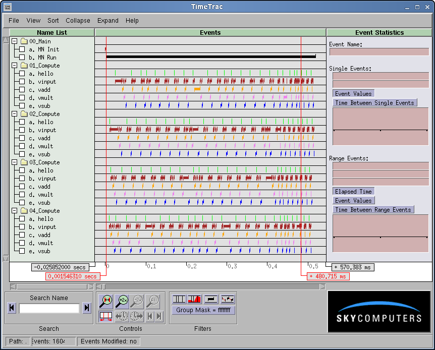Check the box for 'b. MN Run'
This screenshot has height=350, width=435.
click(x=22, y=57)
